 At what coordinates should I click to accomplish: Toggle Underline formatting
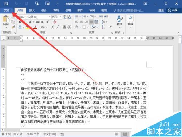(x=30, y=22)
